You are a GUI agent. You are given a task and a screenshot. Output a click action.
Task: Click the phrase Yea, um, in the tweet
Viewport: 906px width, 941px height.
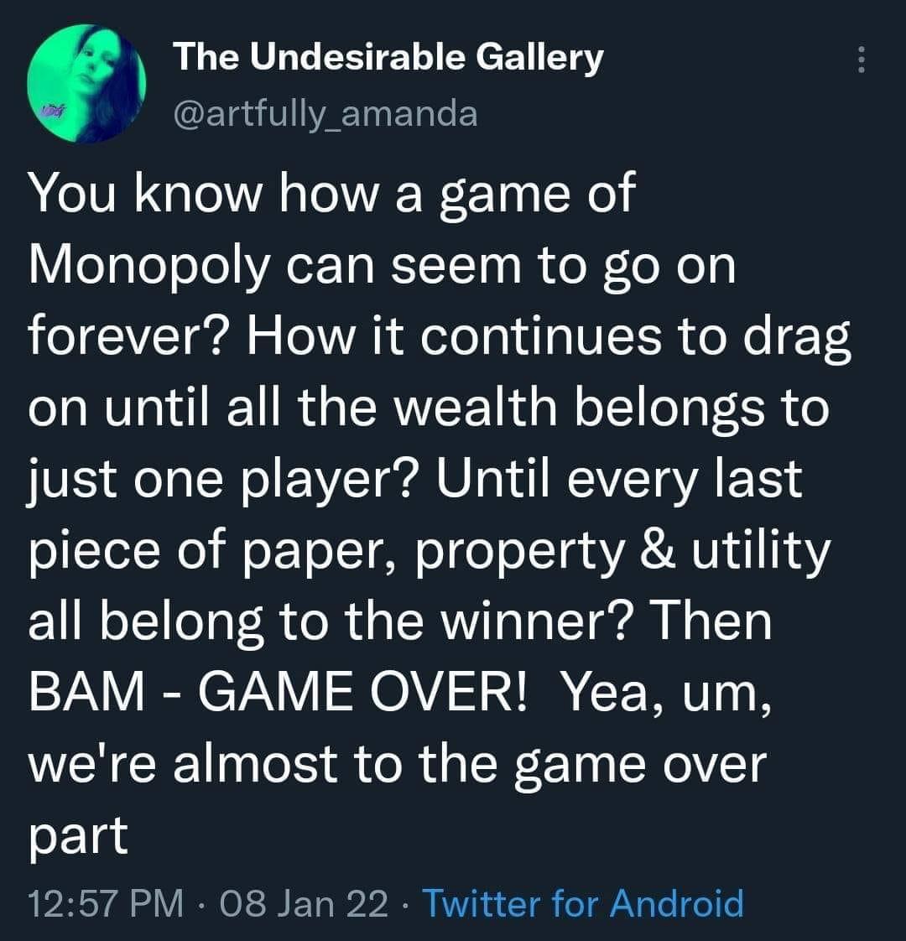coord(663,693)
